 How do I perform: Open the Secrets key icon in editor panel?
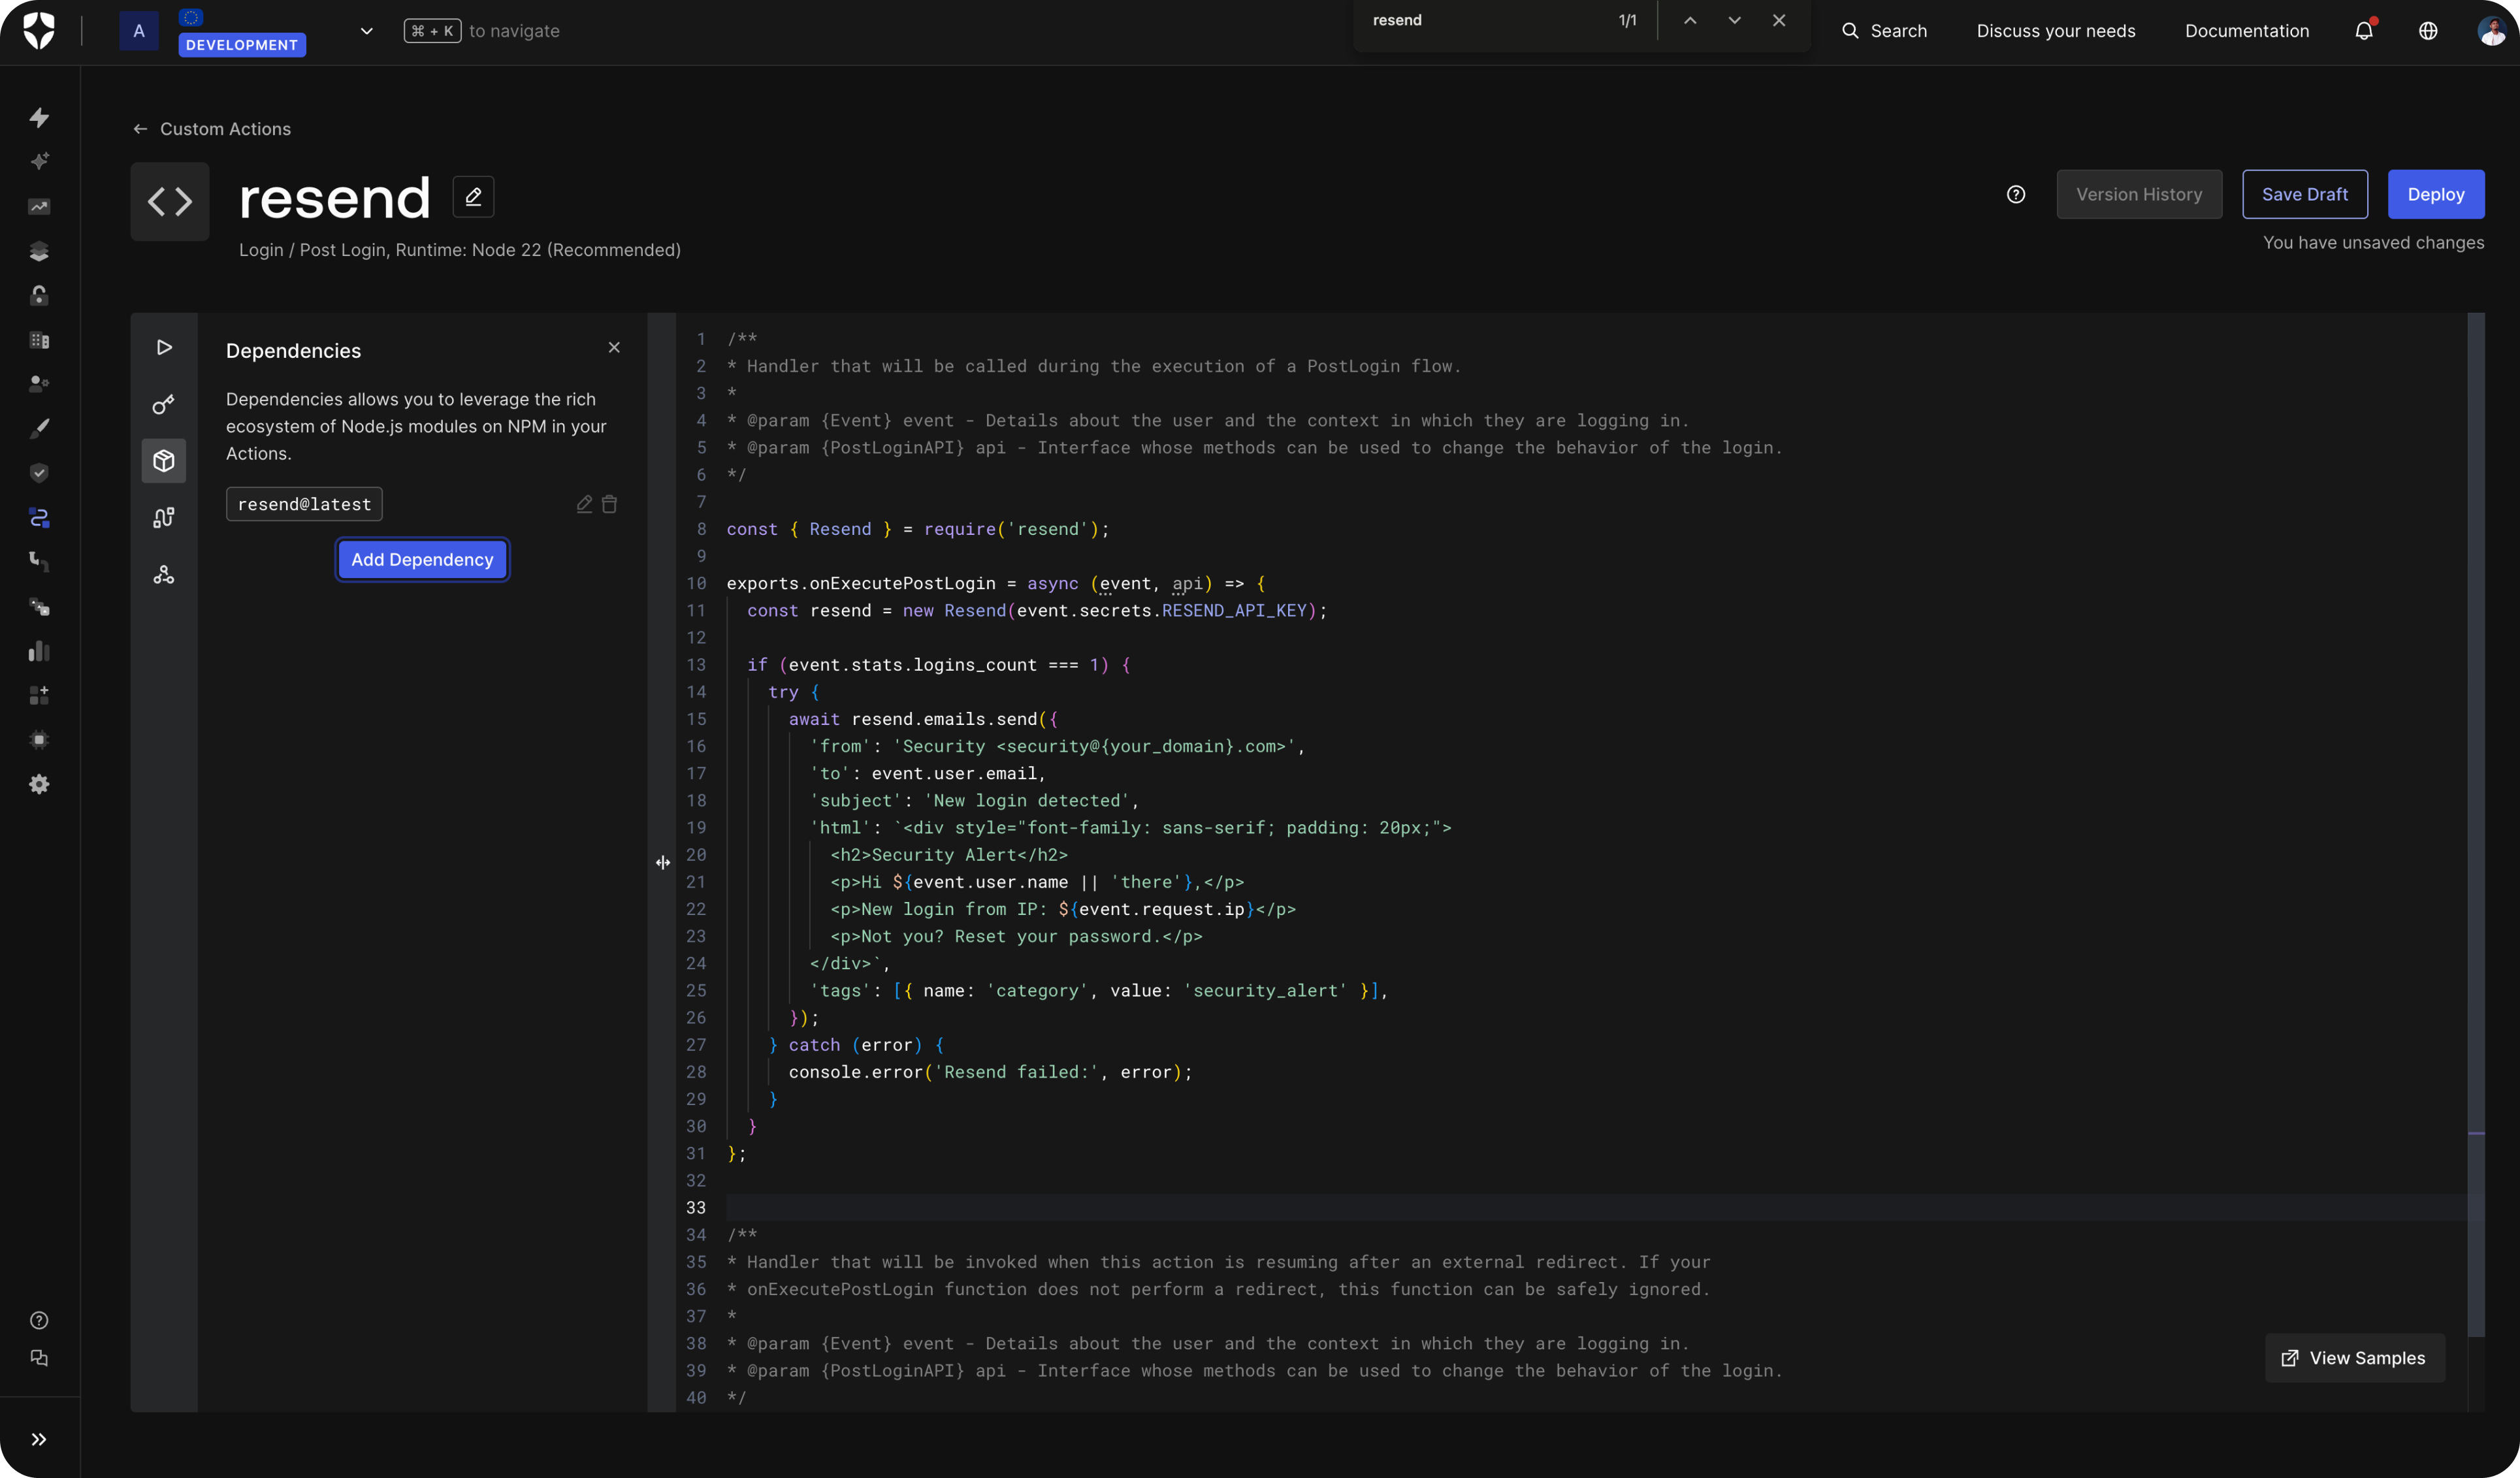(164, 404)
